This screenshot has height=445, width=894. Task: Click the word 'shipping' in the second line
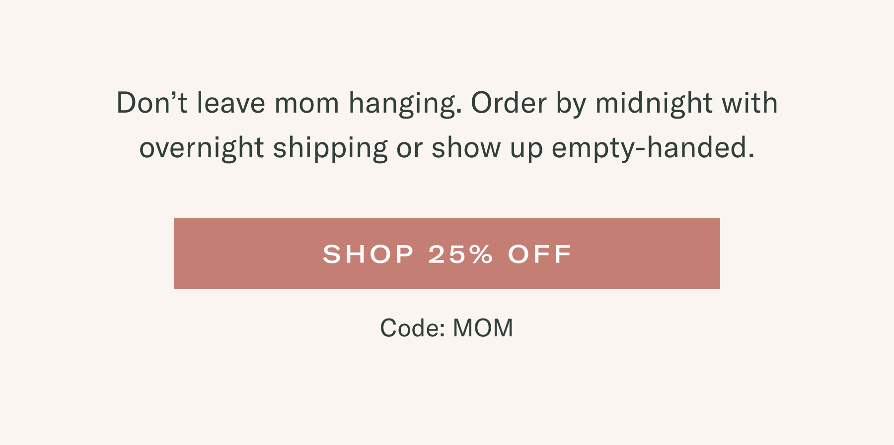coord(330,149)
